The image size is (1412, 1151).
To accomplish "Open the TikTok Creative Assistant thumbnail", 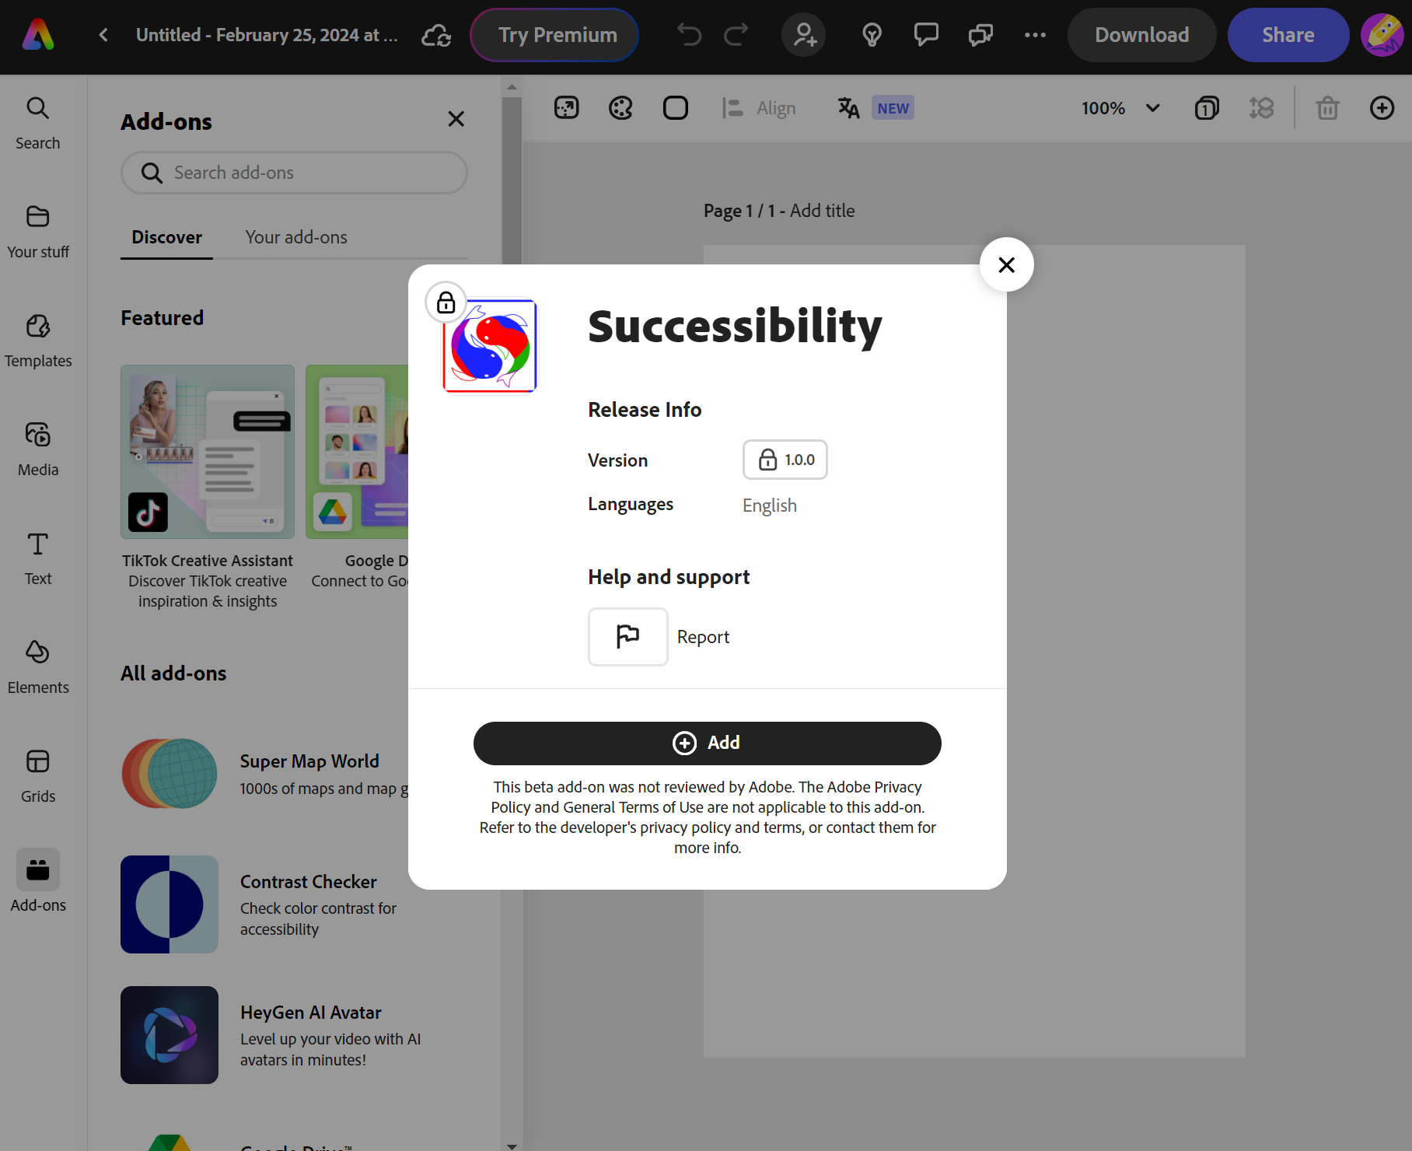I will pos(208,452).
